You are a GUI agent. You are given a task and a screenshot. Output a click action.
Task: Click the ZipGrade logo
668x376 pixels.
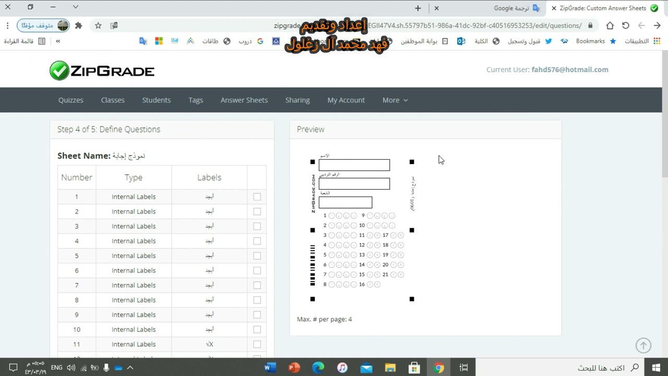pyautogui.click(x=102, y=70)
